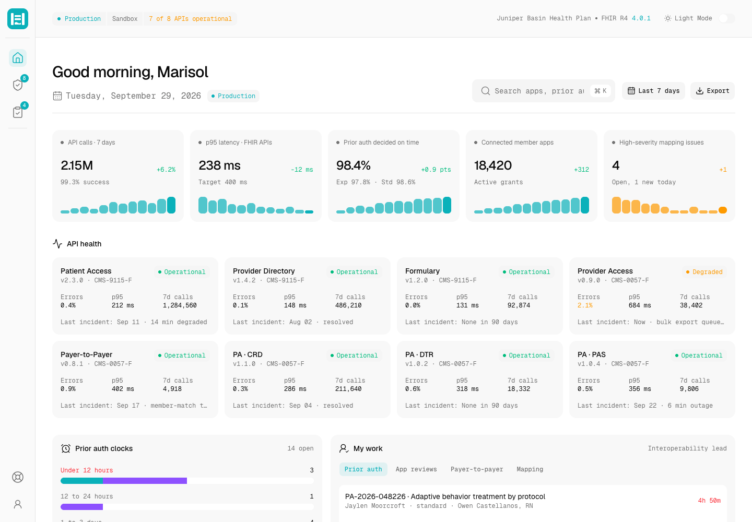Open prior auth request PA-2026-048226
The image size is (752, 522).
(x=533, y=501)
